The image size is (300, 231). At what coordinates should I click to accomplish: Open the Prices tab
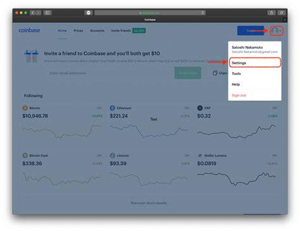pyautogui.click(x=78, y=30)
